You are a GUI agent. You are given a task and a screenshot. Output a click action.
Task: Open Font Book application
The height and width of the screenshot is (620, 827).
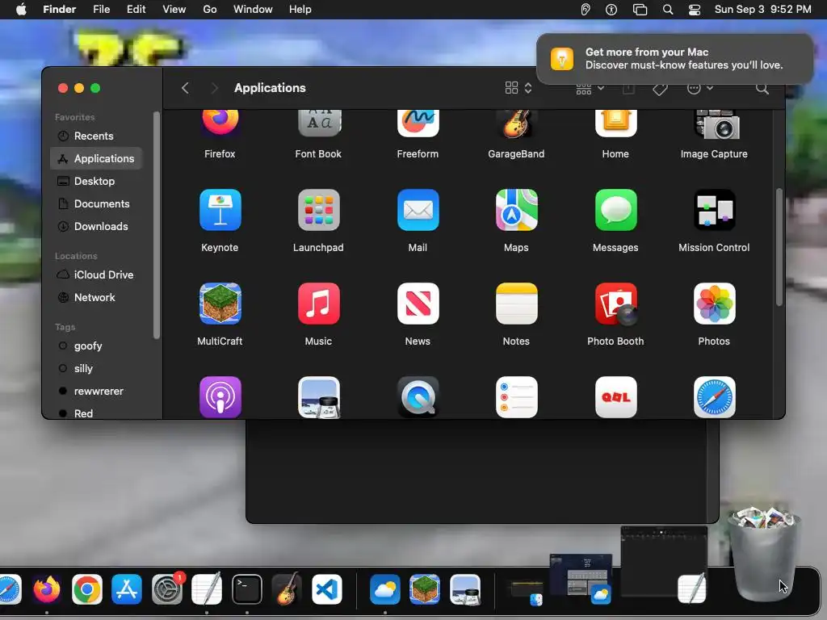(318, 124)
